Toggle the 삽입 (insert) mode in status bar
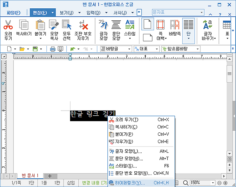 pyautogui.click(x=71, y=183)
